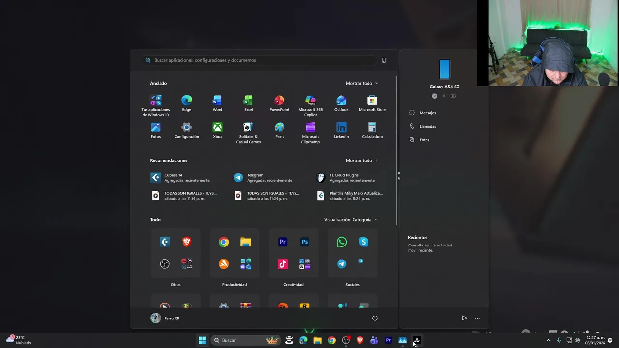Open File Explorer in Productividad category
The width and height of the screenshot is (619, 348).
[246, 242]
